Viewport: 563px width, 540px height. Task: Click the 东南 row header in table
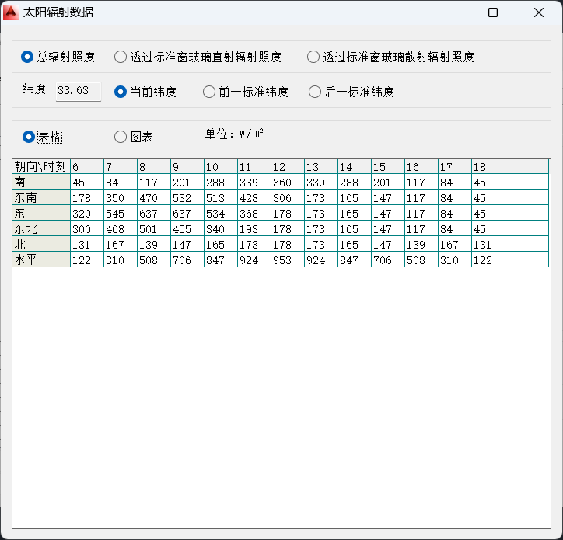40,198
